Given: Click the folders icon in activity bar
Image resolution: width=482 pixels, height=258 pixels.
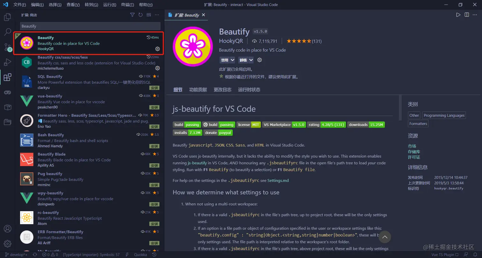Looking at the screenshot, I should pyautogui.click(x=7, y=122).
